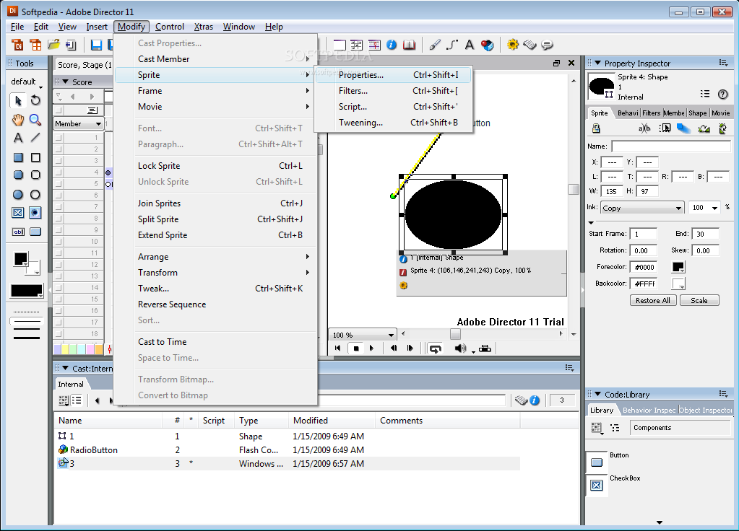Viewport: 739px width, 531px height.
Task: Open the Control menu
Action: pyautogui.click(x=170, y=27)
